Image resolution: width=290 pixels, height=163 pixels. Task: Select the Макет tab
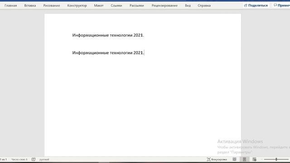tap(99, 5)
